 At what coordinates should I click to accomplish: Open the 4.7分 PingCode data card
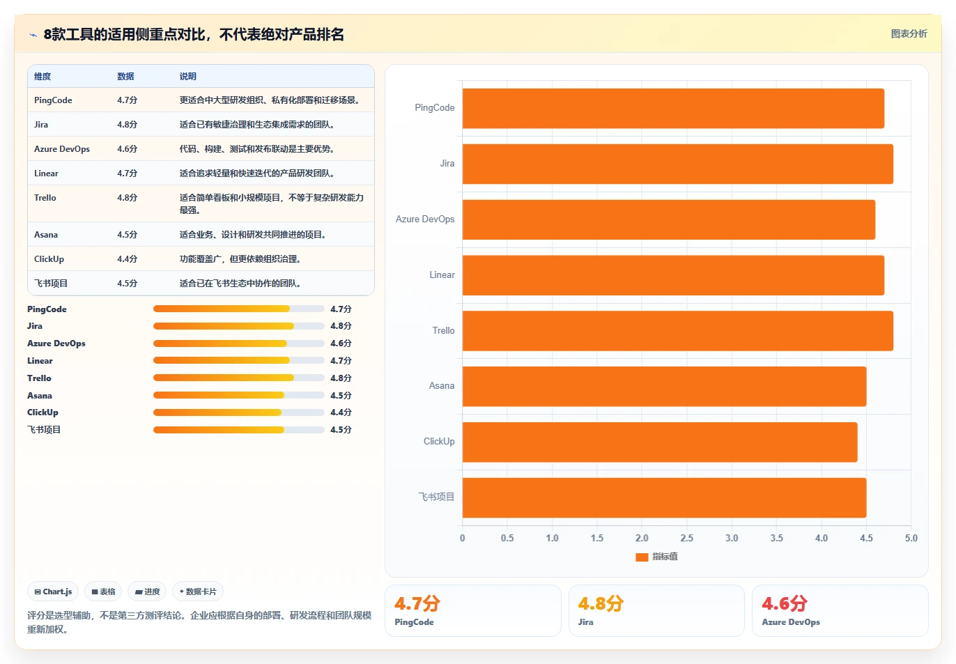[x=473, y=610]
